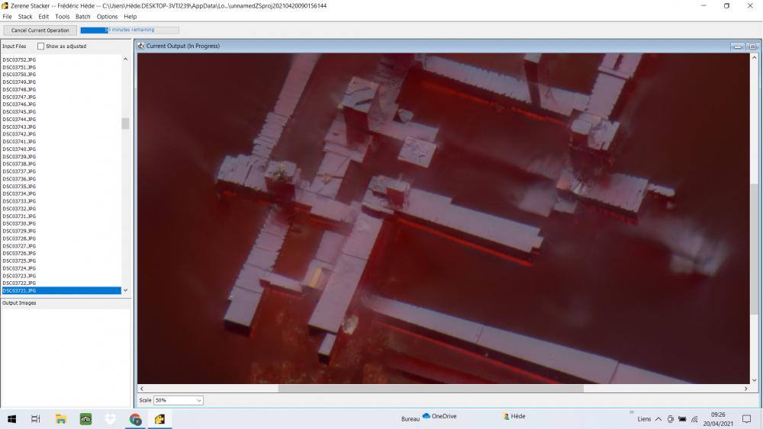This screenshot has height=429, width=763.
Task: Open the notification center icon
Action: (x=746, y=418)
